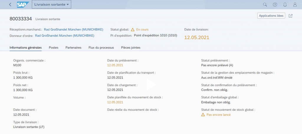The height and width of the screenshot is (134, 302).
Task: Open Réceptionn.marchand. Rad Großhandel München link
Action: tap(69, 29)
